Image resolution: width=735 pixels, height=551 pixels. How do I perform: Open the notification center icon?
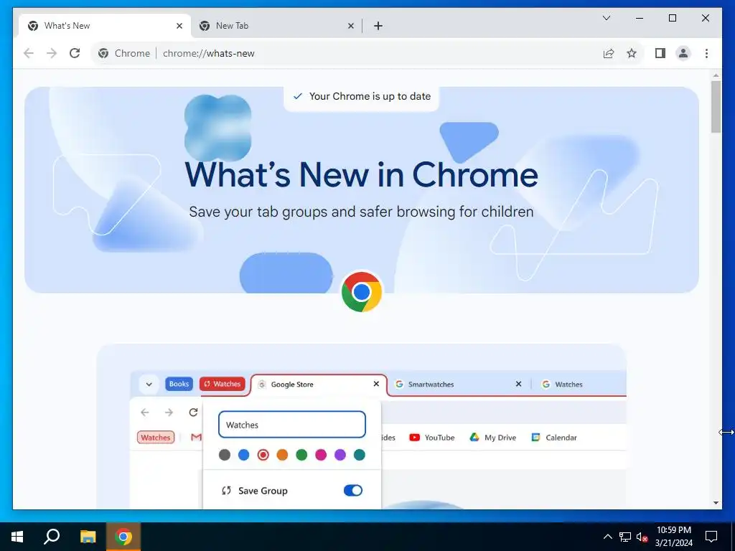pos(711,537)
